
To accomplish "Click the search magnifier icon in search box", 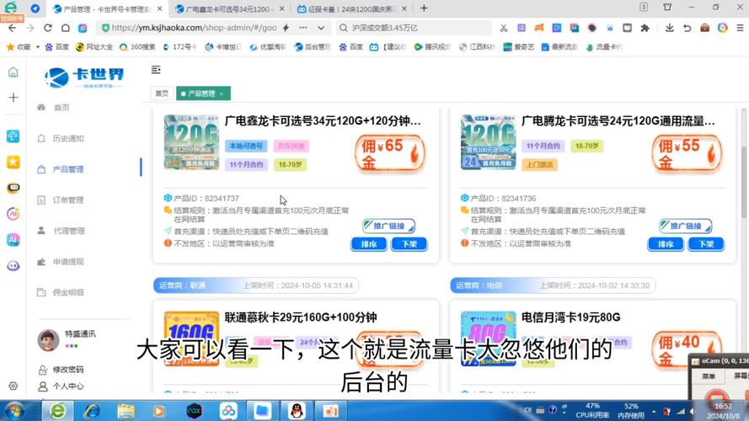I will 343,28.
